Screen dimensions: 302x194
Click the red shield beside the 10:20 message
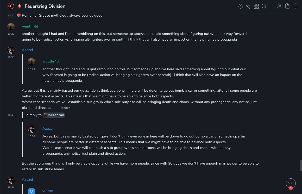point(19,15)
